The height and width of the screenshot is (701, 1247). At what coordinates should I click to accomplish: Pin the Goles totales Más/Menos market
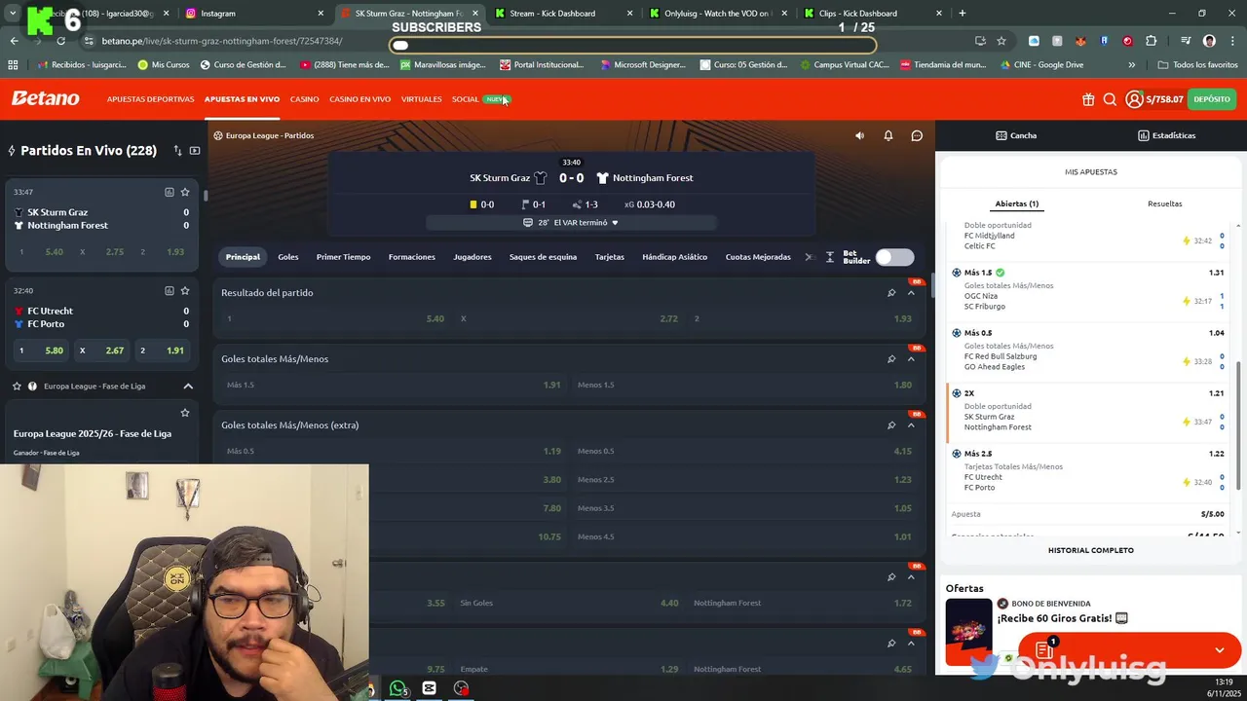[891, 358]
